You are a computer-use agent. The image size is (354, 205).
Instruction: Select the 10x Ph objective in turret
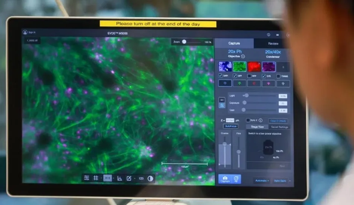tap(279, 151)
